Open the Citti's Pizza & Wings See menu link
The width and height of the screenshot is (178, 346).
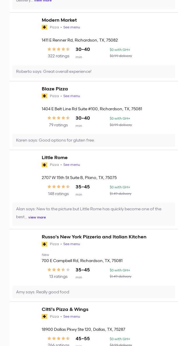(71, 316)
